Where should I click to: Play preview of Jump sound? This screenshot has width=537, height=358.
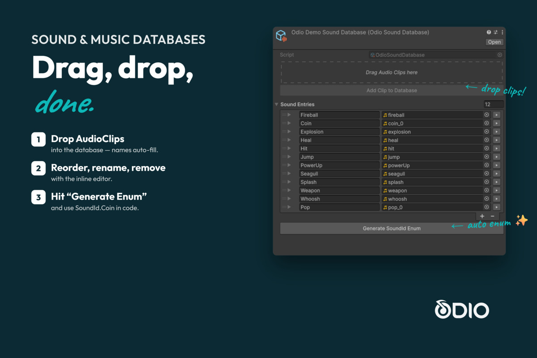pyautogui.click(x=496, y=157)
